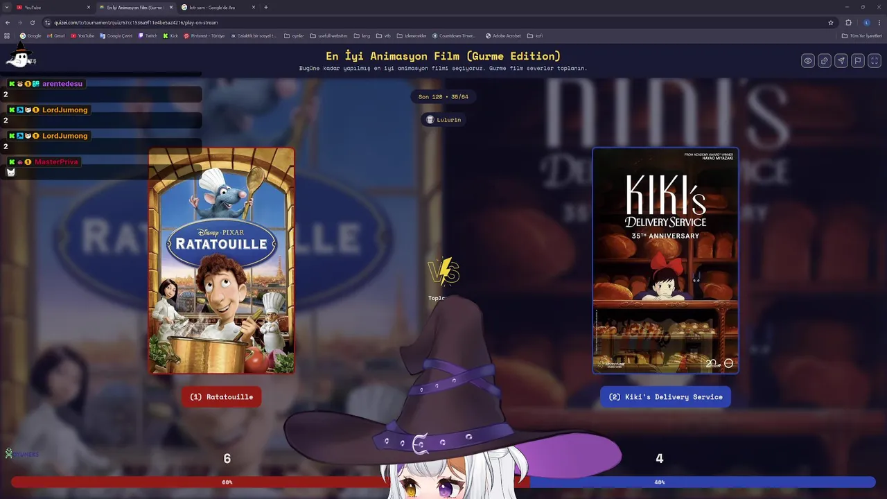Open the Pinterest - Türkiye bookmark
The width and height of the screenshot is (887, 499).
[x=204, y=35]
